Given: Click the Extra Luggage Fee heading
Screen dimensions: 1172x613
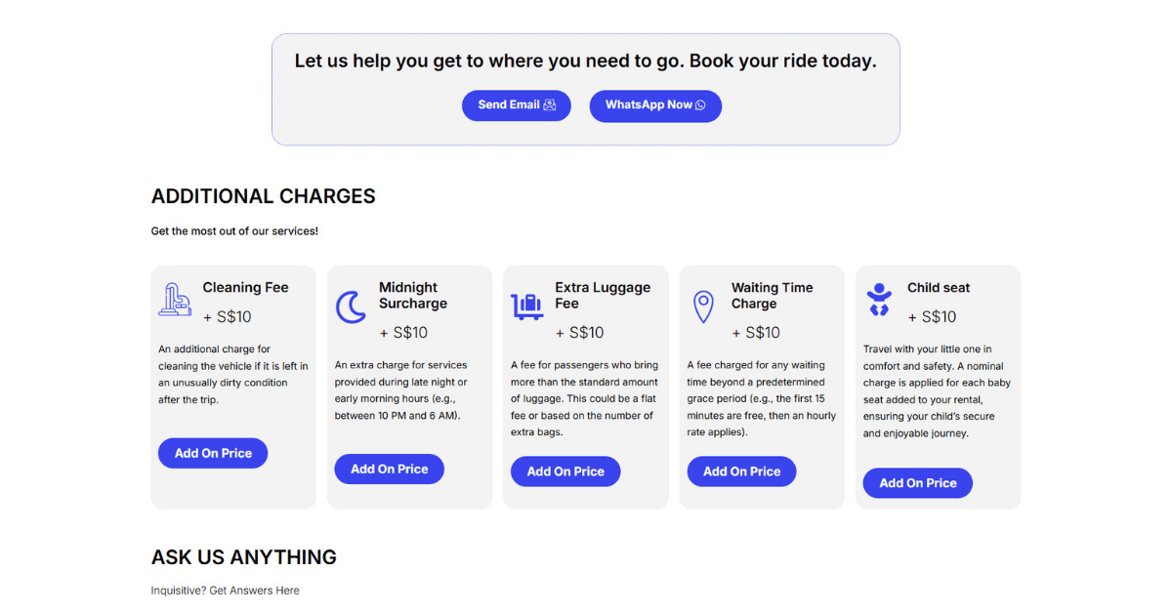Looking at the screenshot, I should pos(602,296).
